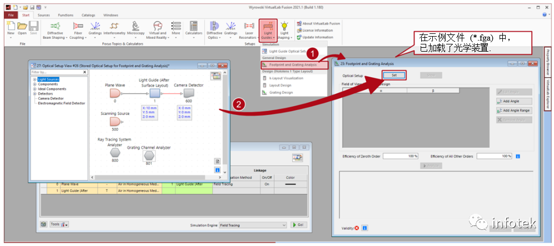
Task: Open Laser Resonators setups
Action: 249,30
